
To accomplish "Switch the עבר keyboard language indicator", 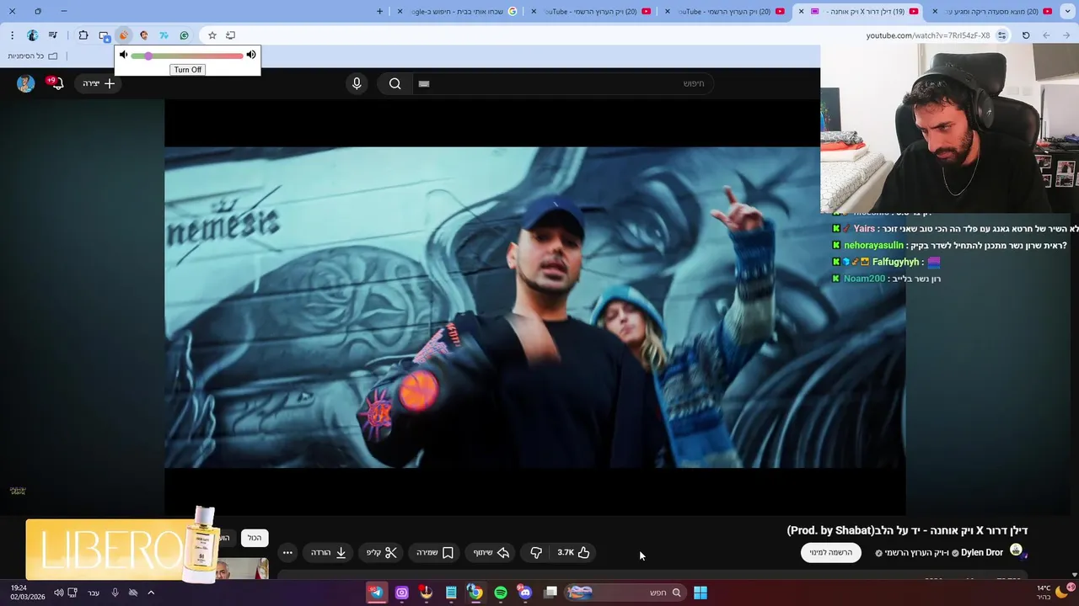I will point(94,593).
